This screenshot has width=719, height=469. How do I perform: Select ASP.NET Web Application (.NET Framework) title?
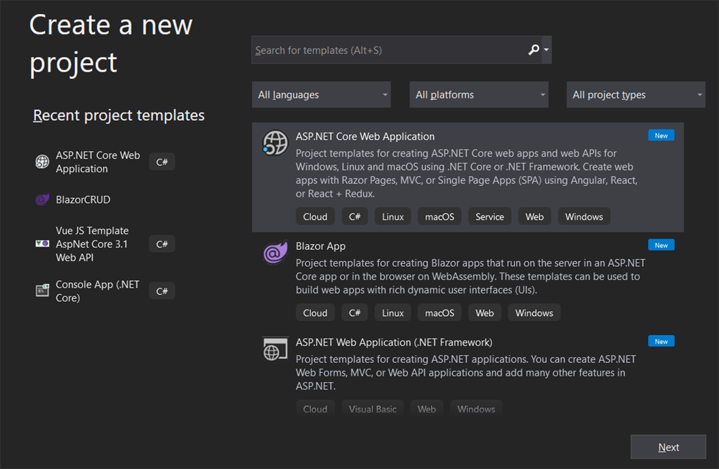[394, 343]
